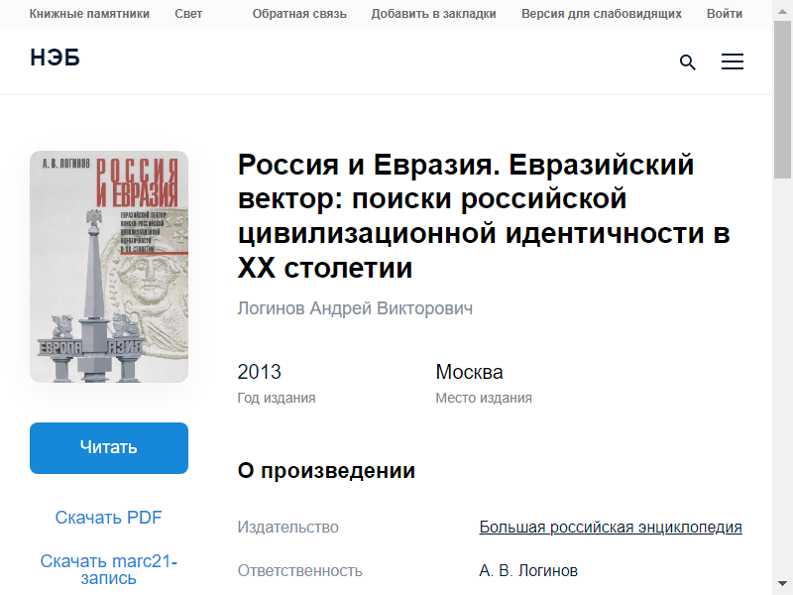
Task: Go to НЭБ logo homepage
Action: (56, 58)
